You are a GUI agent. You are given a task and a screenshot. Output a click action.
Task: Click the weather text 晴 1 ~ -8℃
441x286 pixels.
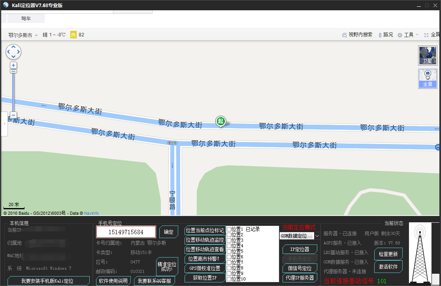[x=54, y=35]
